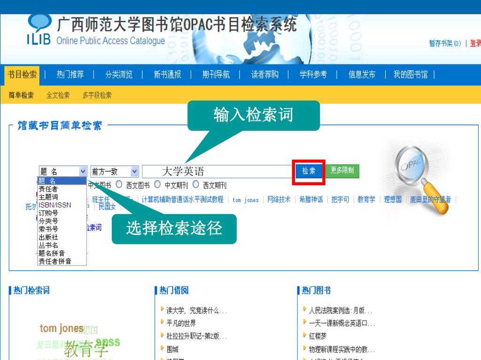Open 人民法院案例选:月版 book link
481x360 pixels.
coord(340,311)
